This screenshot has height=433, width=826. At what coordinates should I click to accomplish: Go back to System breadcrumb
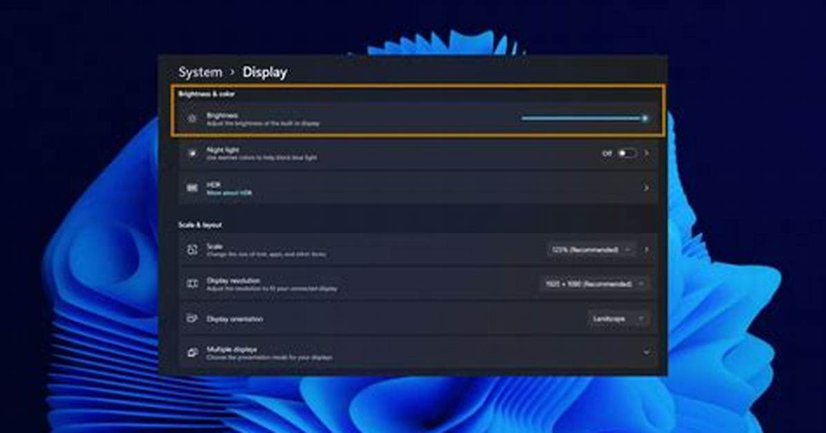[x=200, y=72]
